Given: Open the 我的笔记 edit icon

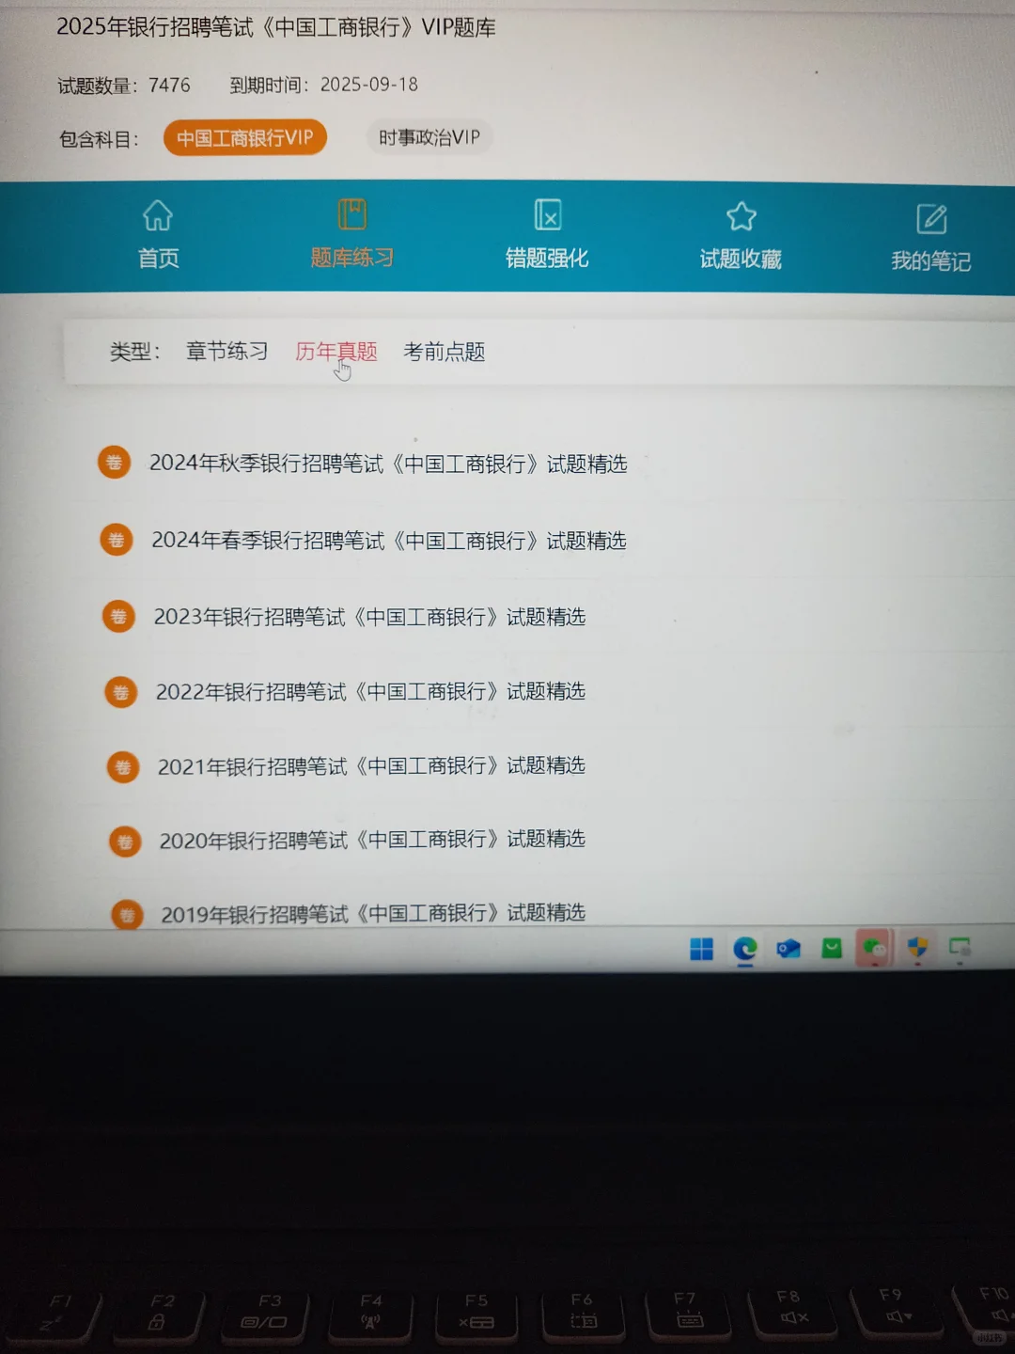Looking at the screenshot, I should (931, 219).
